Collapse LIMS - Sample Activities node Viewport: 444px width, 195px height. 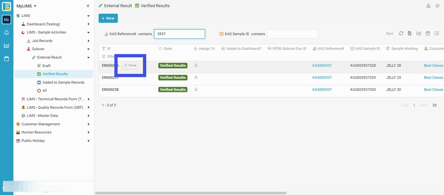[89, 33]
